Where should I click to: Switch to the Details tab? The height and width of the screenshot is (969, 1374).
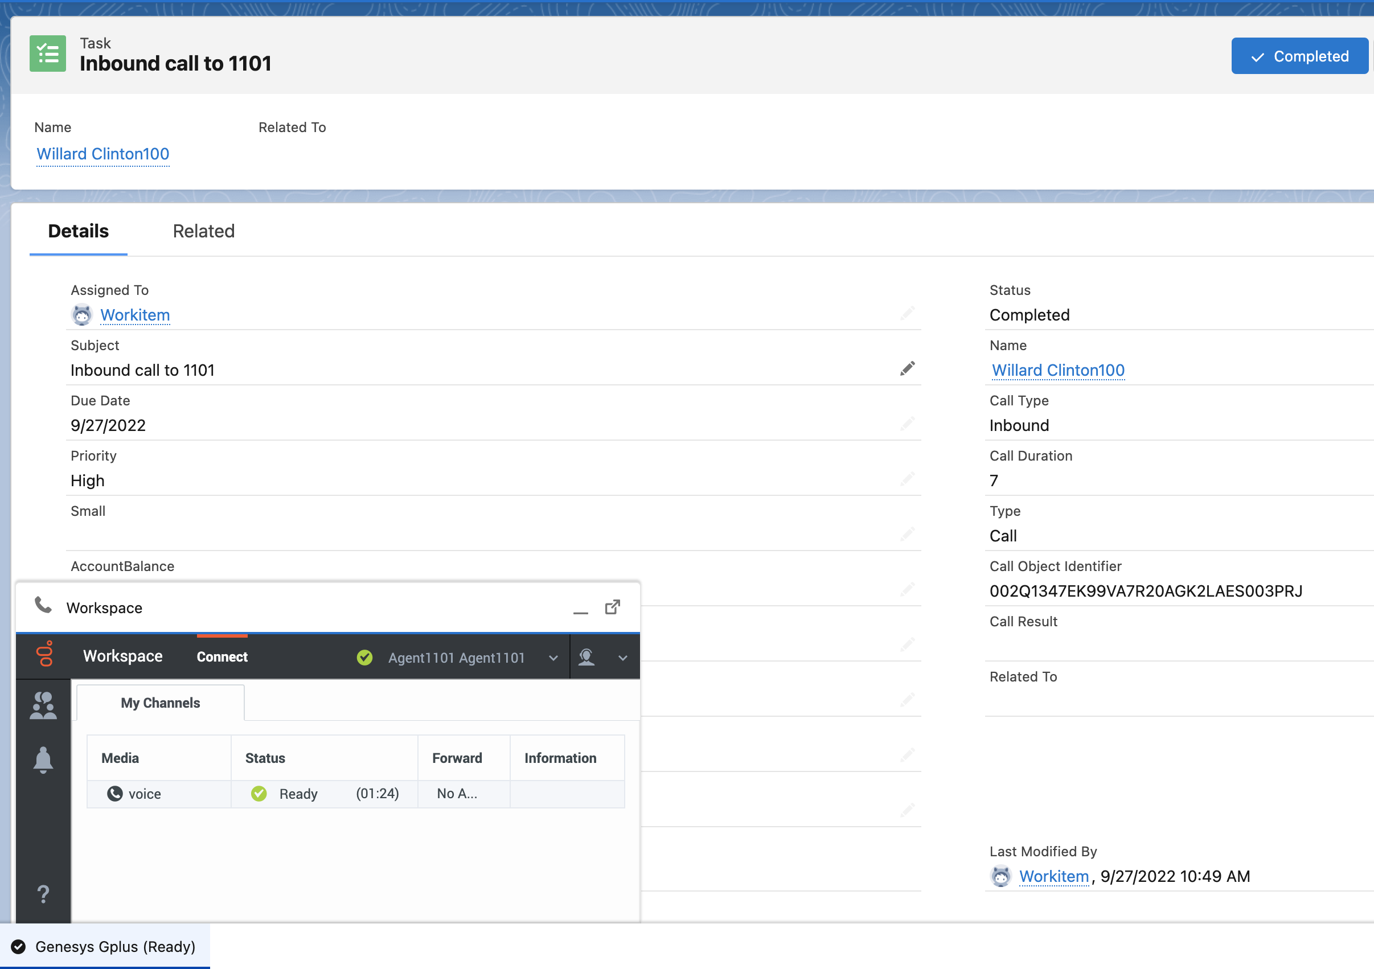coord(79,231)
